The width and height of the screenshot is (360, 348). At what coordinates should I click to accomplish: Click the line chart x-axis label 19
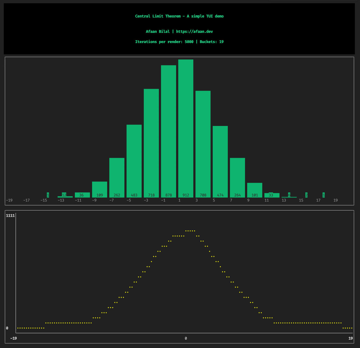pyautogui.click(x=351, y=338)
